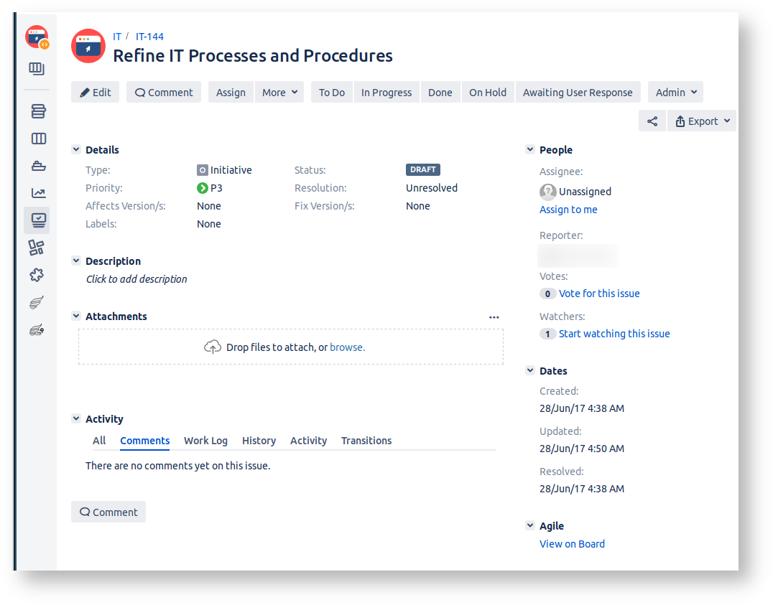The height and width of the screenshot is (605, 773).
Task: Click the share icon next to Export
Action: point(652,121)
